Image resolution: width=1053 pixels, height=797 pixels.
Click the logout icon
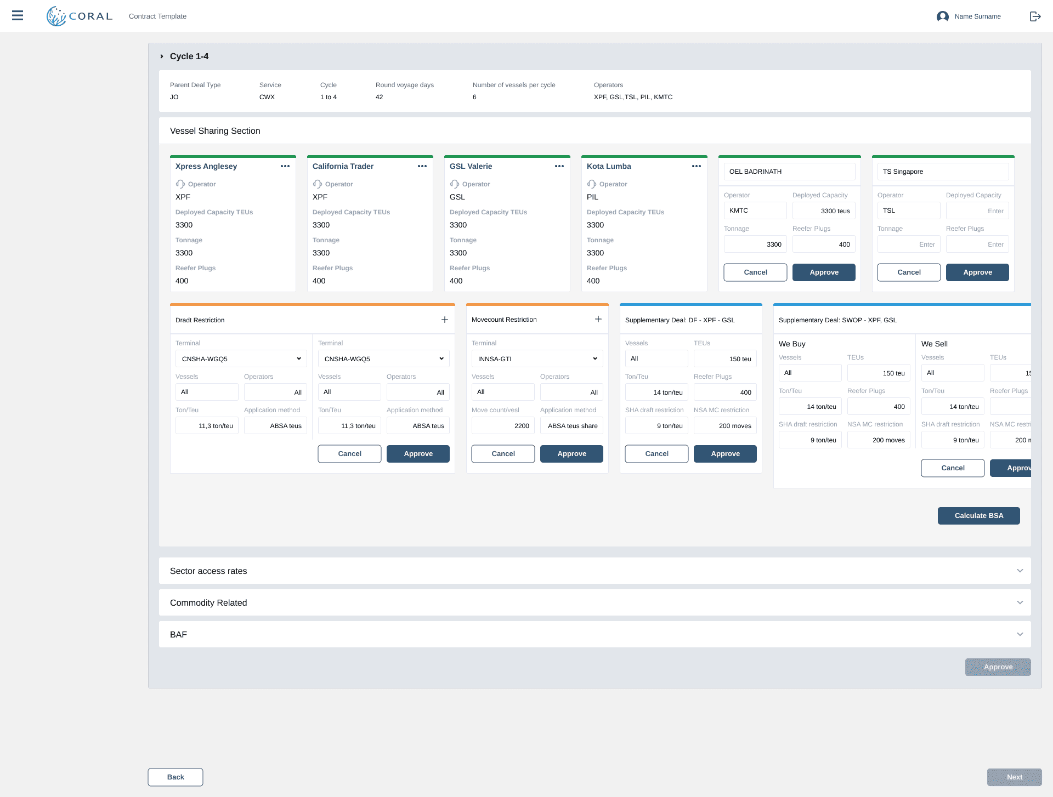pyautogui.click(x=1035, y=16)
